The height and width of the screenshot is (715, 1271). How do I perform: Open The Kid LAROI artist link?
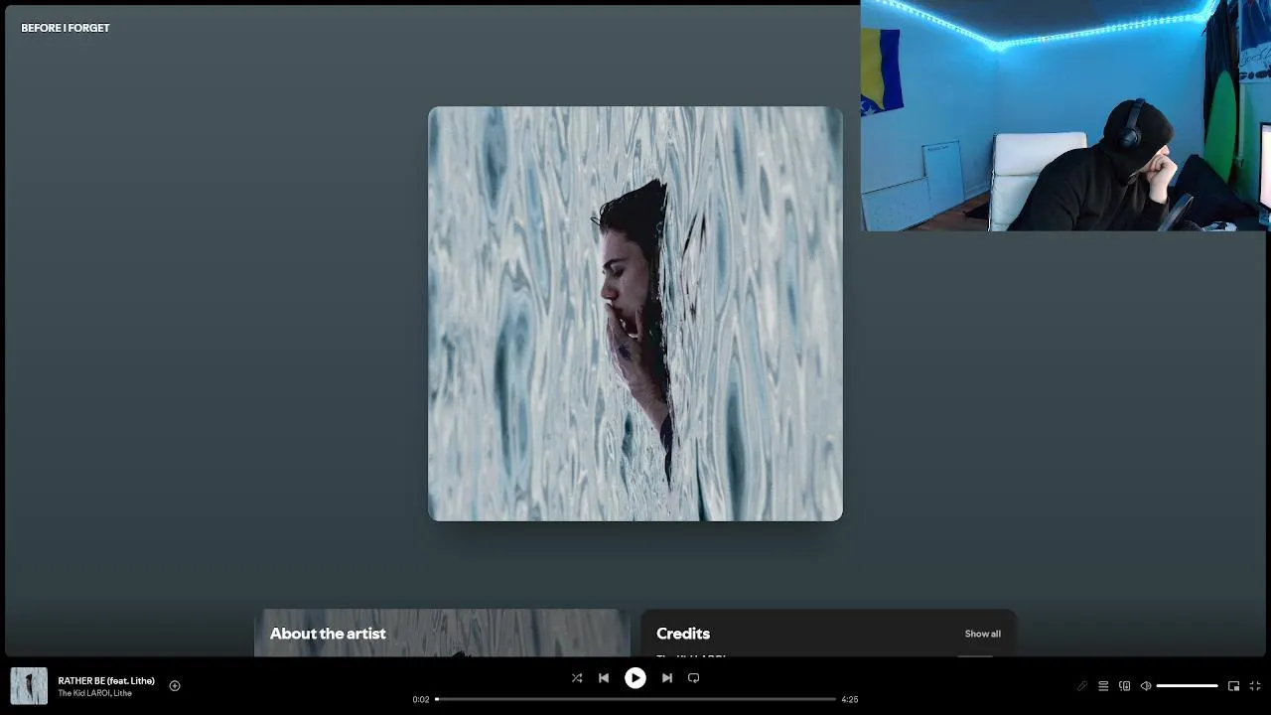pyautogui.click(x=83, y=693)
